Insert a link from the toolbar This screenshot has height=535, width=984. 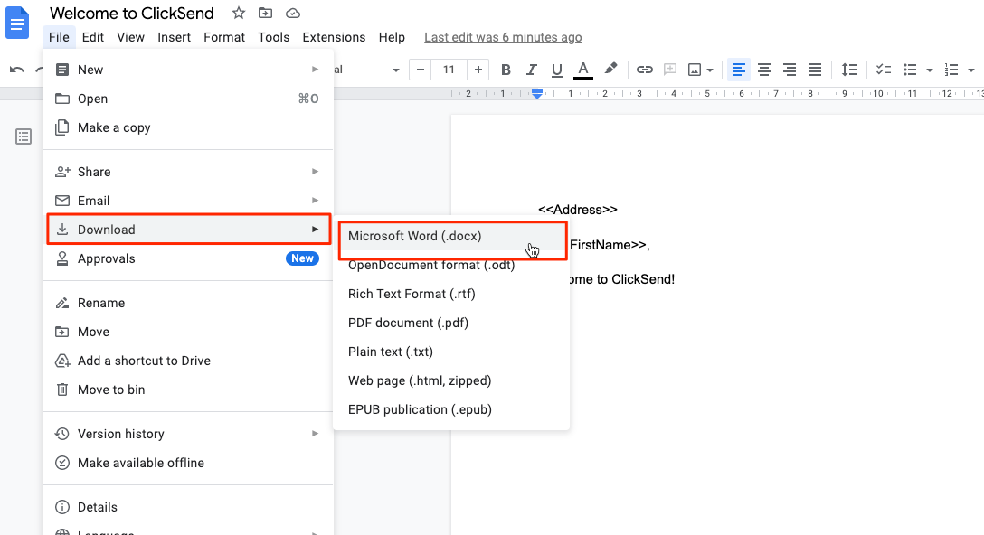click(x=645, y=70)
